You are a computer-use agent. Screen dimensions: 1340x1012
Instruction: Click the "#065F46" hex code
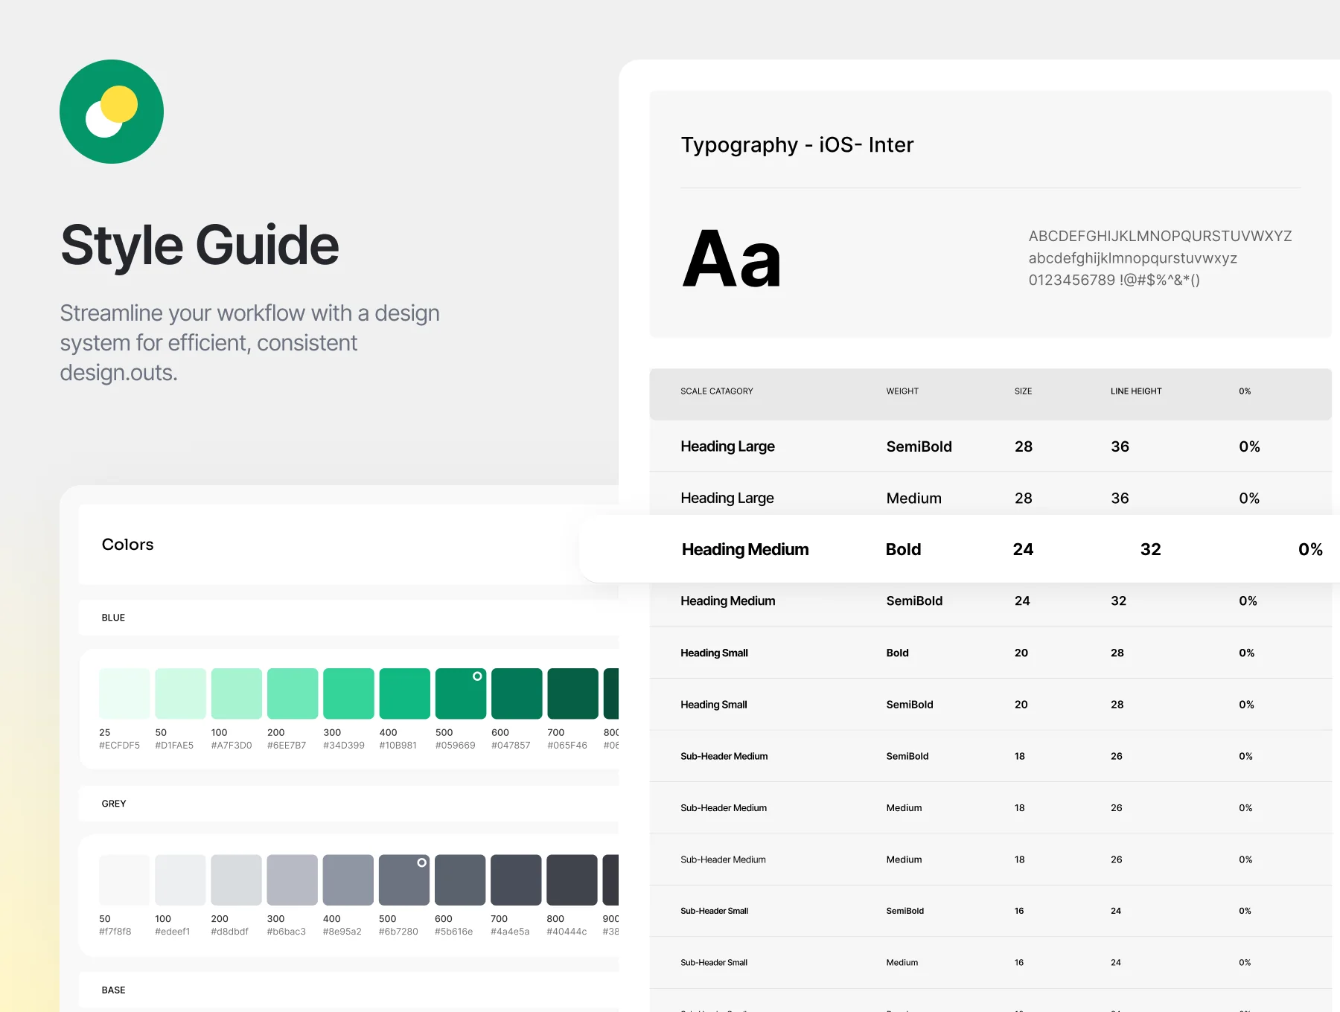[x=567, y=746]
